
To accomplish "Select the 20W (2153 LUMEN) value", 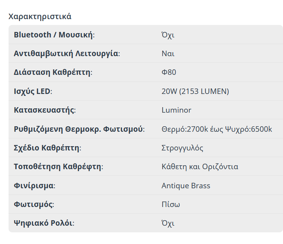I will 195,91.
